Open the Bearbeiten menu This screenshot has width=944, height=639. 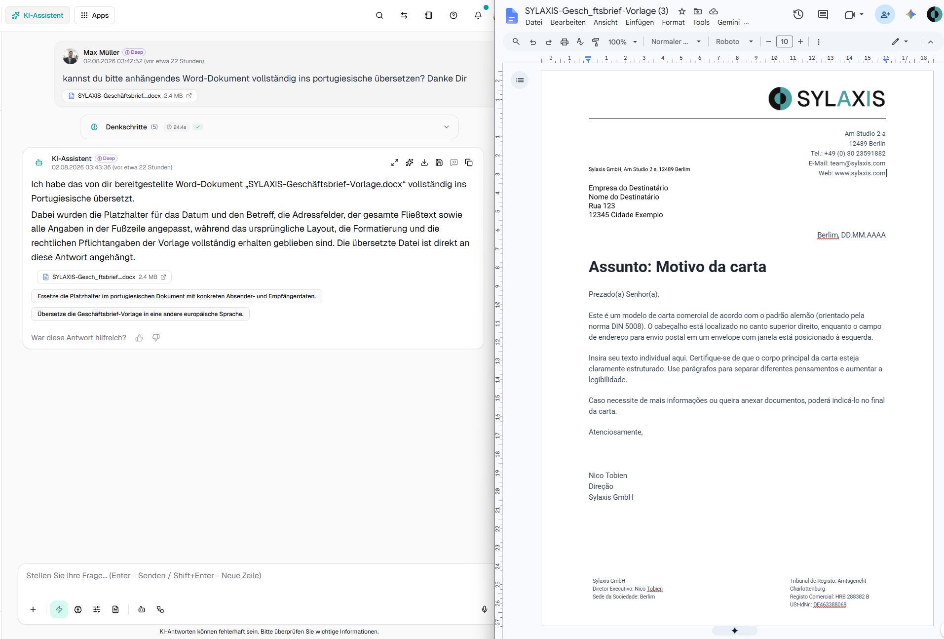pyautogui.click(x=568, y=22)
